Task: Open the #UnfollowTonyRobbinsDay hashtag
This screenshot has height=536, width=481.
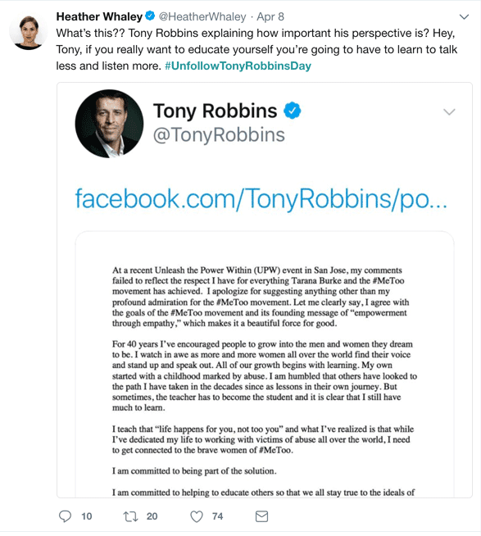Action: click(x=238, y=66)
